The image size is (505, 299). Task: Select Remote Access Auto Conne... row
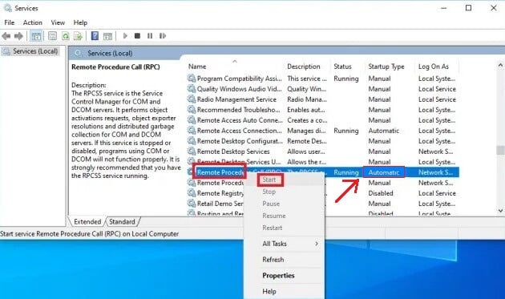coord(323,120)
